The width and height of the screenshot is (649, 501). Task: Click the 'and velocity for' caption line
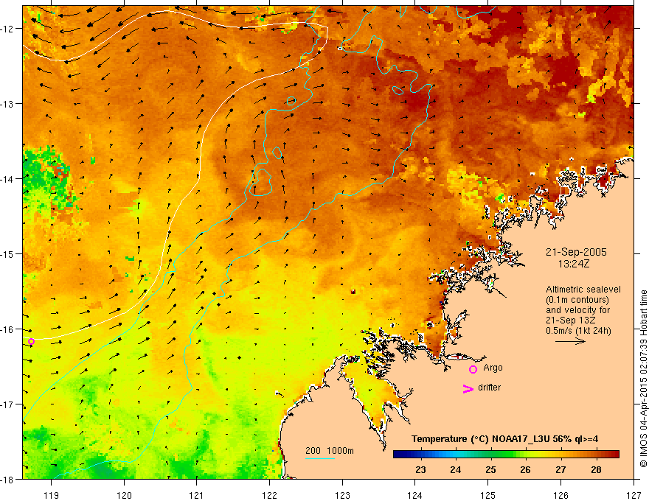click(577, 310)
